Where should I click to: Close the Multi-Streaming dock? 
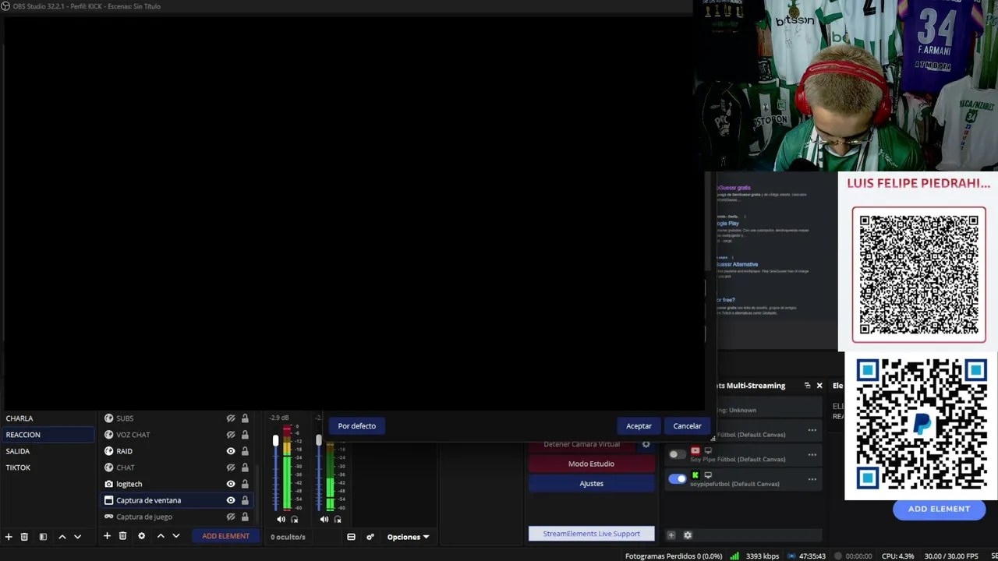point(819,386)
